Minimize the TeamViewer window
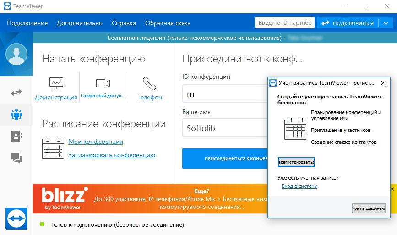This screenshot has width=397, height=235. 346,6
